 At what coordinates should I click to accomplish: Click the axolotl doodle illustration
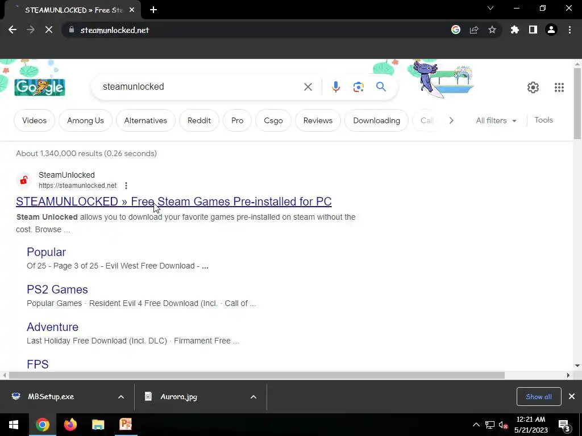click(x=442, y=79)
